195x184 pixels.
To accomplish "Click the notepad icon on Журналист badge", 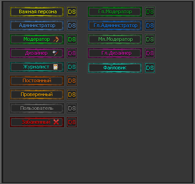I will (x=56, y=67).
